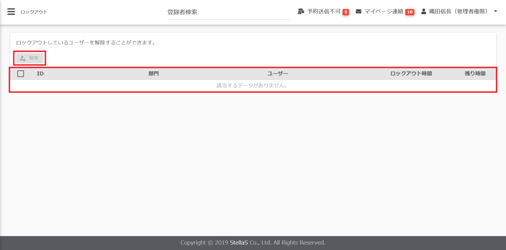The height and width of the screenshot is (250, 506).
Task: Open the マイページ連絡 messages
Action: (x=383, y=11)
